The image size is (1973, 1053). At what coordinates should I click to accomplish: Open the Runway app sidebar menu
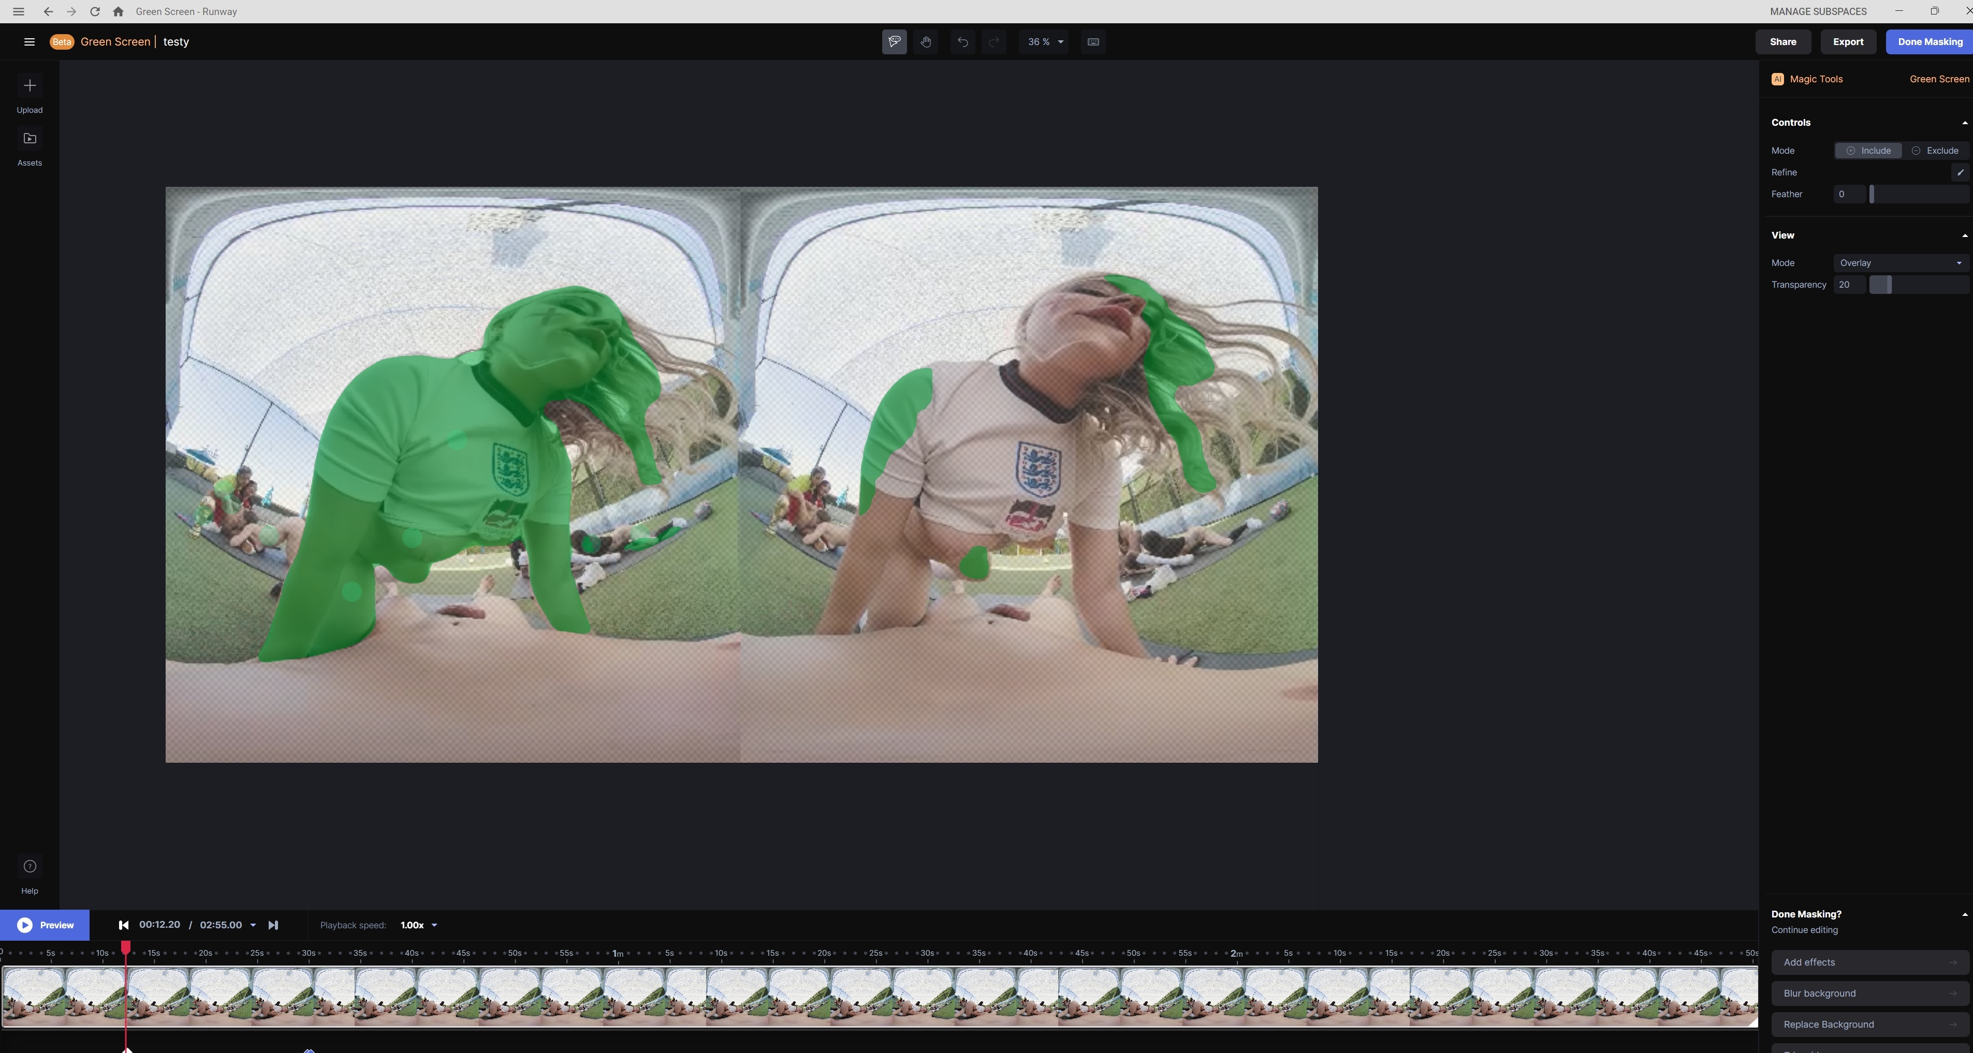[x=29, y=42]
